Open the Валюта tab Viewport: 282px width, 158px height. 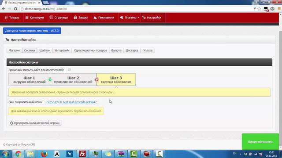[116, 50]
